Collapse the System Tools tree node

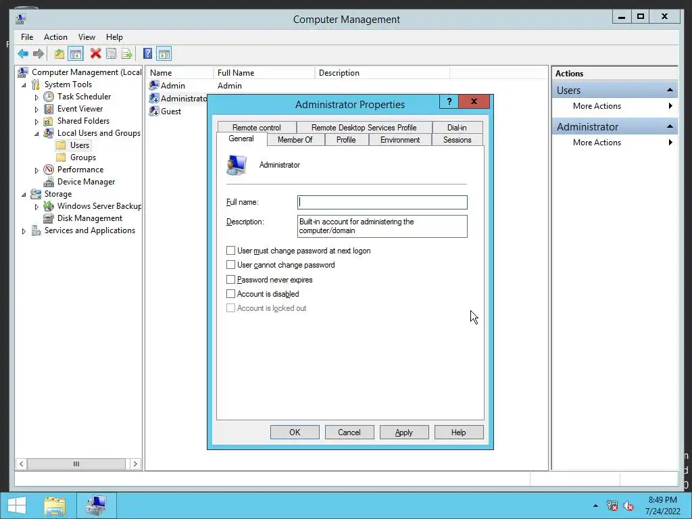tap(24, 85)
